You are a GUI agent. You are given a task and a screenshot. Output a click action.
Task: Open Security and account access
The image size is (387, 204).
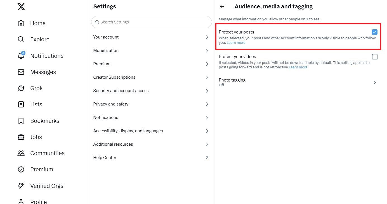pos(152,91)
